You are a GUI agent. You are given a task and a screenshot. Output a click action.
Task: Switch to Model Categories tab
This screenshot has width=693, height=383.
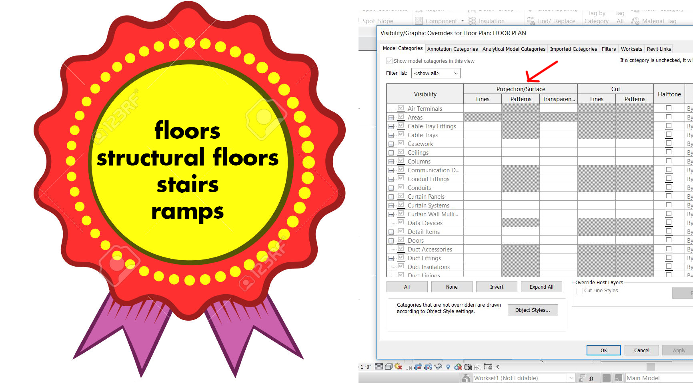[403, 48]
